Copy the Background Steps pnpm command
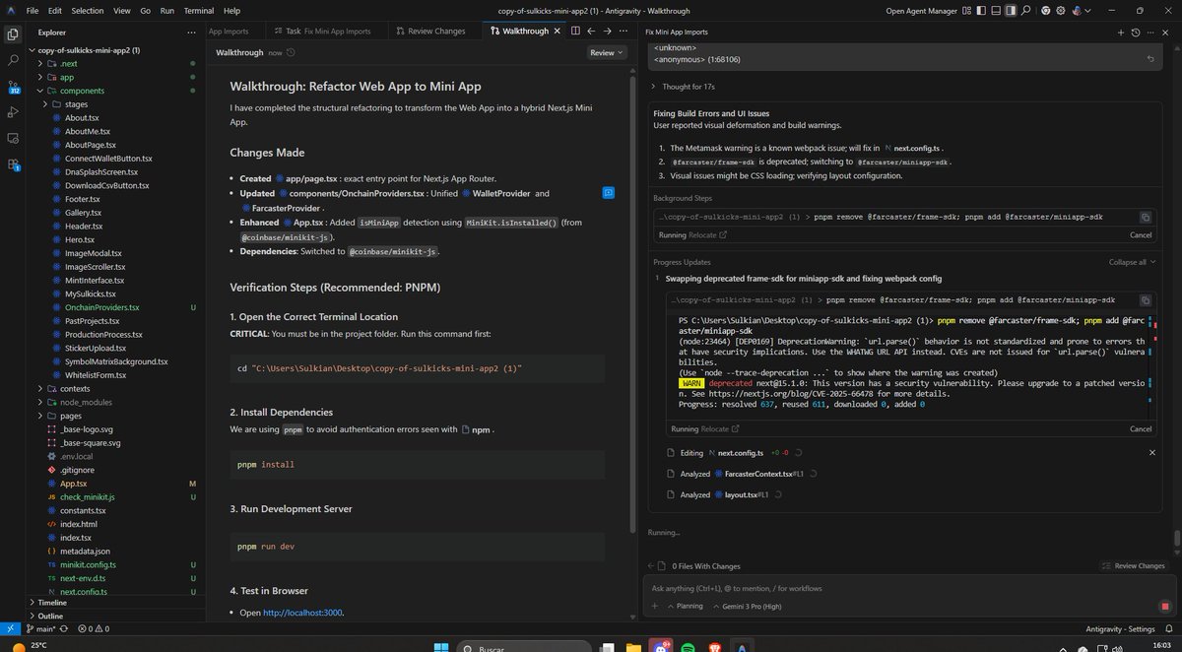 point(1146,216)
